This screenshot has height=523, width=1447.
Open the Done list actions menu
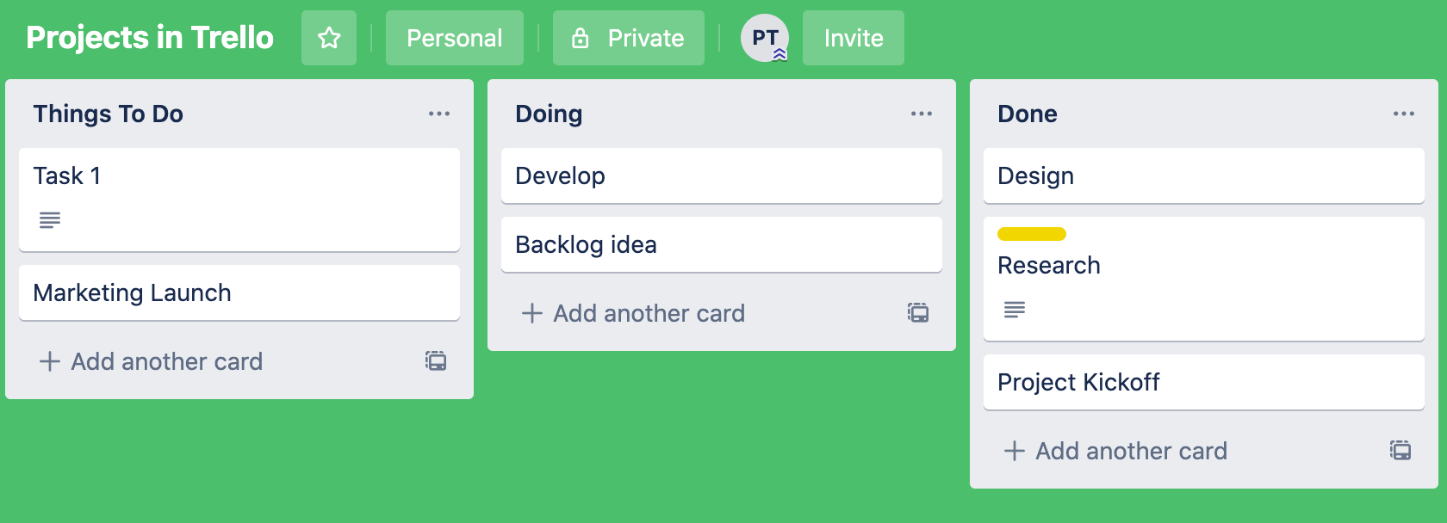1404,114
